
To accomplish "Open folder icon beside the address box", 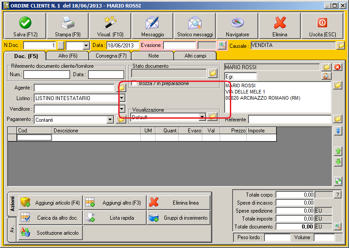I will (337, 85).
